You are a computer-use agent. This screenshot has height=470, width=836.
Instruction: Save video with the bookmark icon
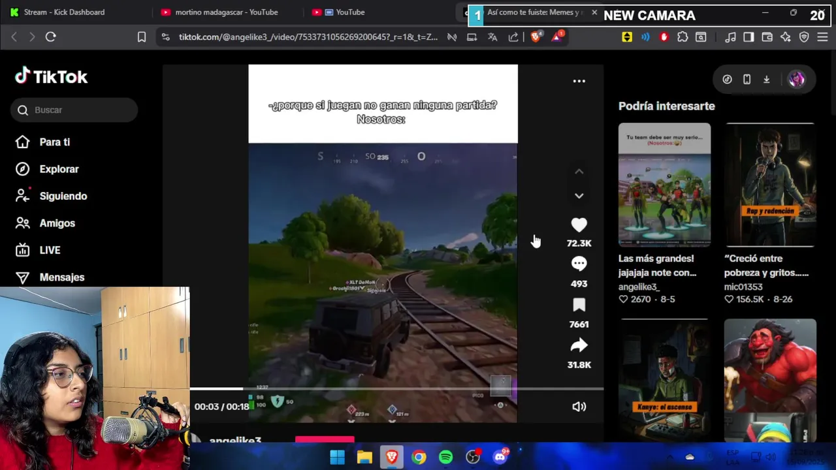tap(579, 305)
